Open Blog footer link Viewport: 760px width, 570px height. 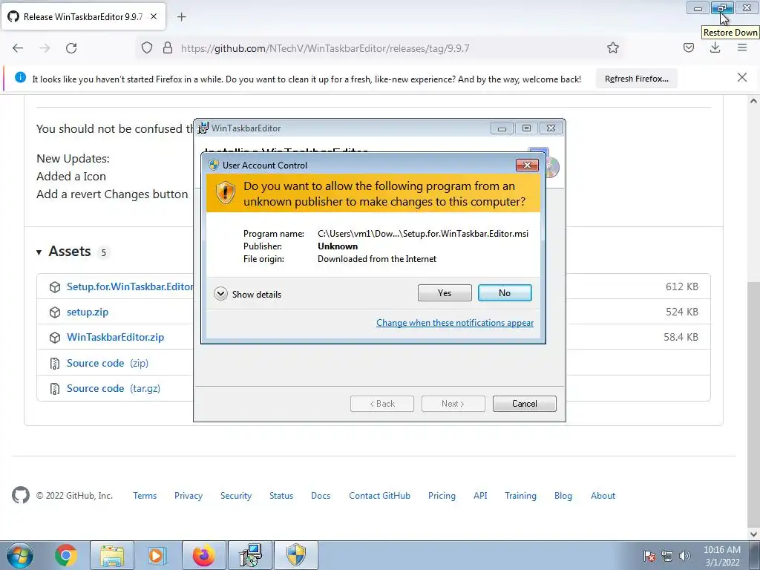tap(563, 496)
